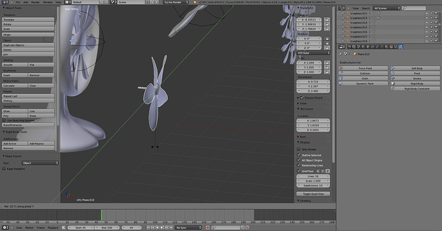
Task: Jump to last frame in timeline
Action: click(171, 227)
